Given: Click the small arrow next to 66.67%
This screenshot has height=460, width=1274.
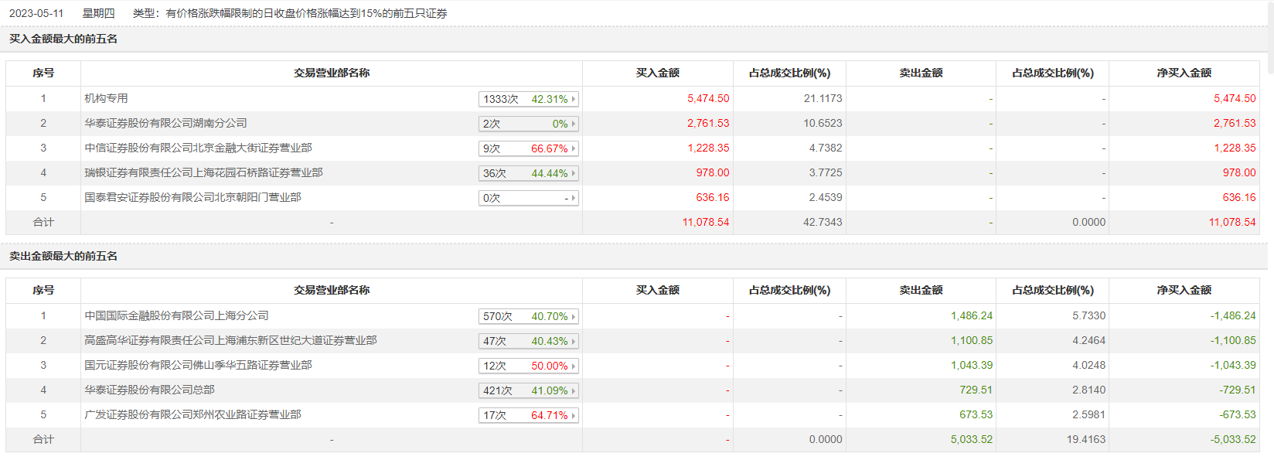Looking at the screenshot, I should [x=574, y=149].
